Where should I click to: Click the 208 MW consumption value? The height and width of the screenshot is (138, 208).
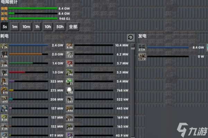[x=57, y=99]
